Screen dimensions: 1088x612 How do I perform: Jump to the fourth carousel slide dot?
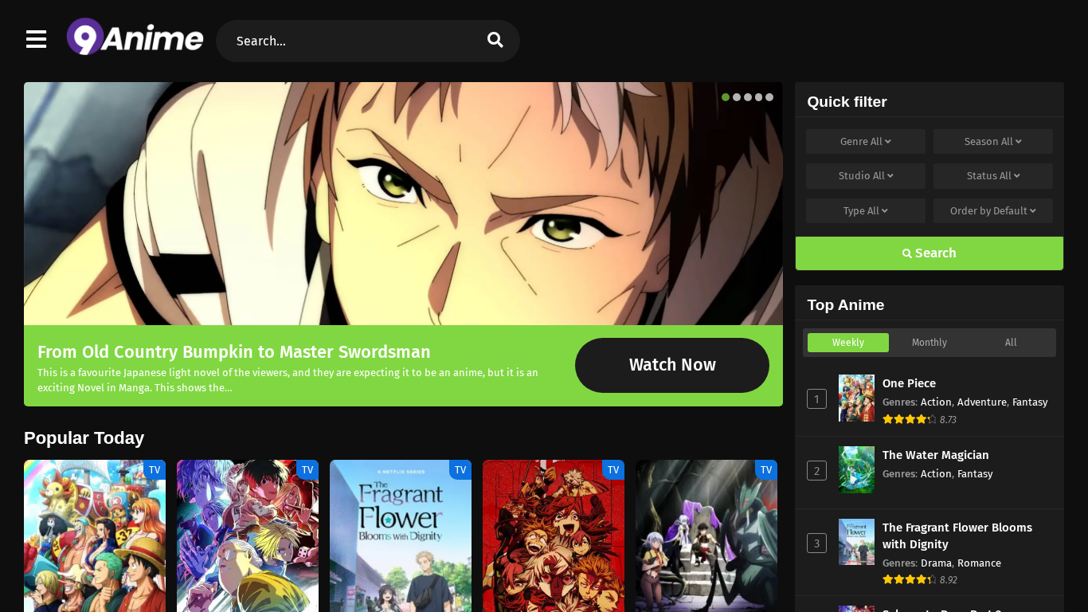pyautogui.click(x=758, y=97)
